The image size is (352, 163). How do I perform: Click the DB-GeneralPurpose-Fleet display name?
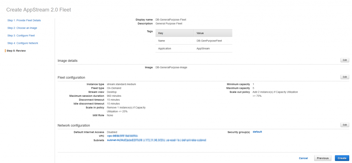pos(171,20)
